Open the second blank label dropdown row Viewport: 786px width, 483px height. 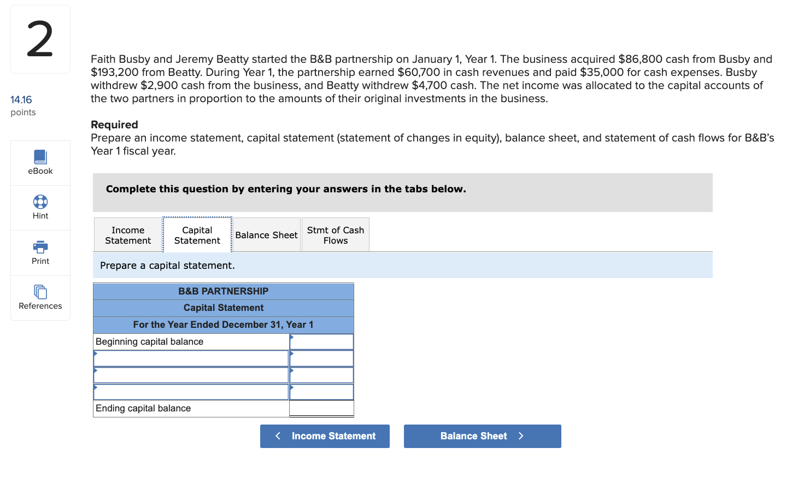(191, 375)
